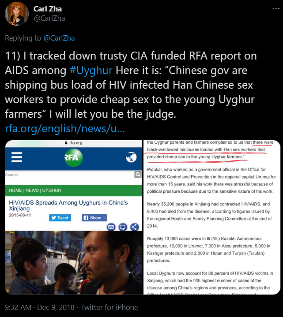The height and width of the screenshot is (317, 283).
Task: Open the RFA hamburger menu icon
Action: point(17,157)
